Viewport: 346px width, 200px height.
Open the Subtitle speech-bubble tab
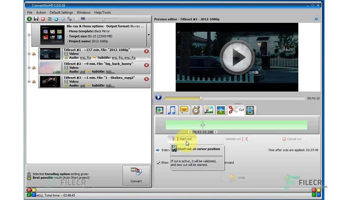click(x=184, y=110)
